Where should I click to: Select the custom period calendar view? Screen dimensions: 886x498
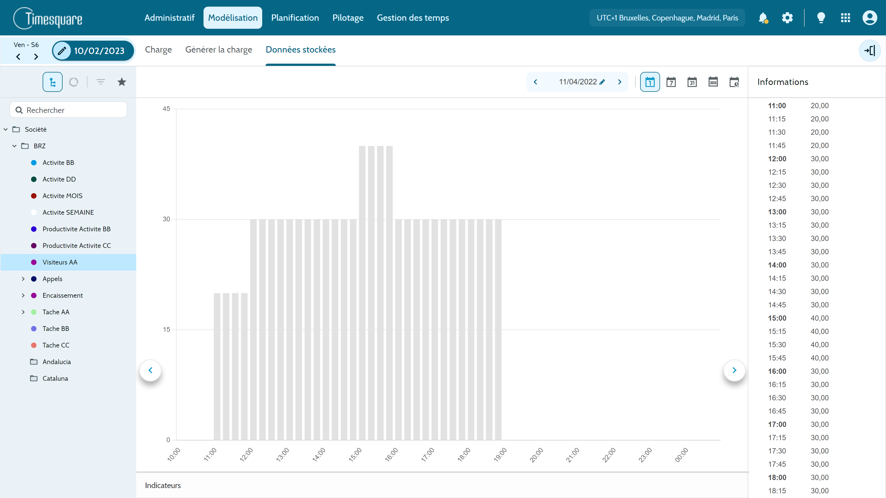coord(734,82)
